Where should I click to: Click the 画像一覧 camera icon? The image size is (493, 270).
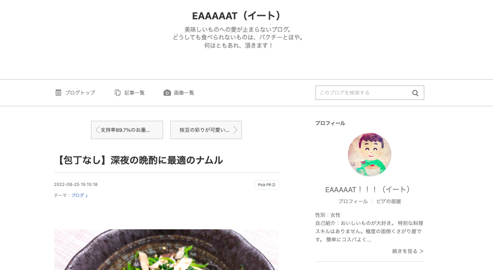click(x=167, y=93)
